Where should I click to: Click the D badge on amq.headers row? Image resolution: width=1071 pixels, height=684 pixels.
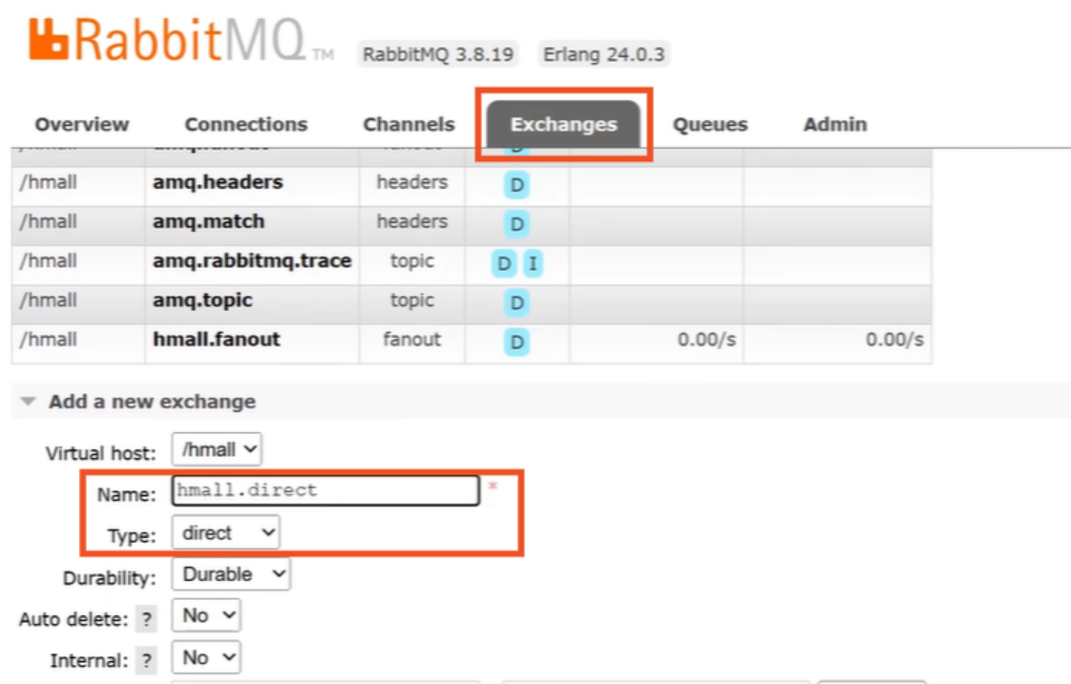click(517, 185)
